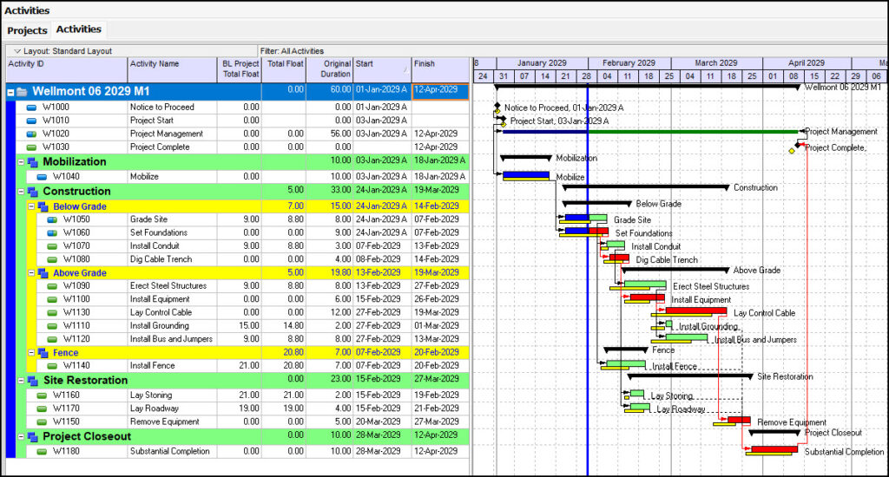889x477 pixels.
Task: Click the Original Duration column header
Action: [330, 69]
